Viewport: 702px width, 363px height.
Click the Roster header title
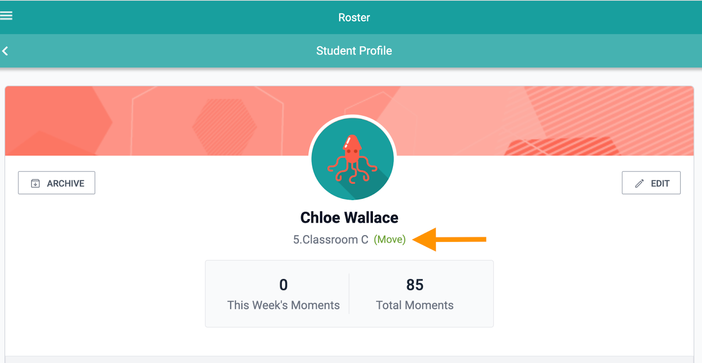(354, 18)
